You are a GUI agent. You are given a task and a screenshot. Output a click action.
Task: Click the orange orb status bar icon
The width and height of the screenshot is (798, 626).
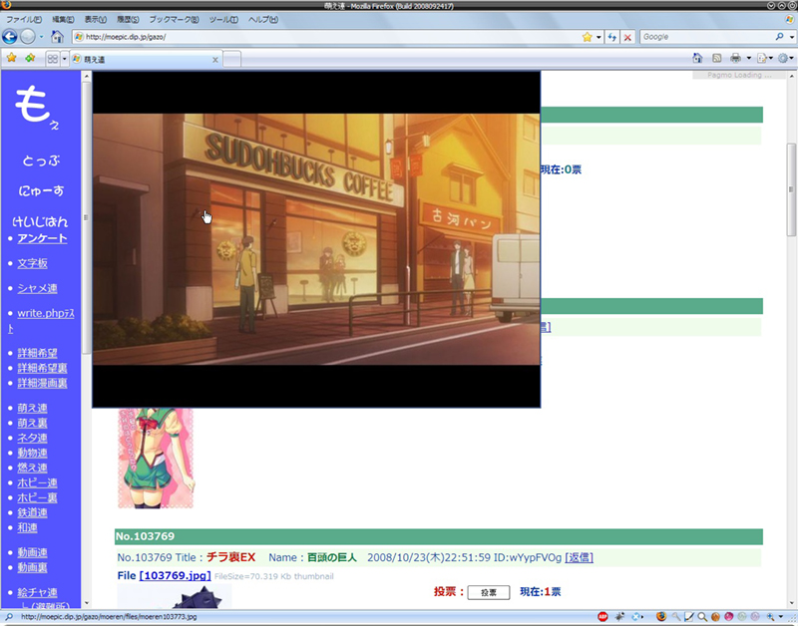[715, 617]
